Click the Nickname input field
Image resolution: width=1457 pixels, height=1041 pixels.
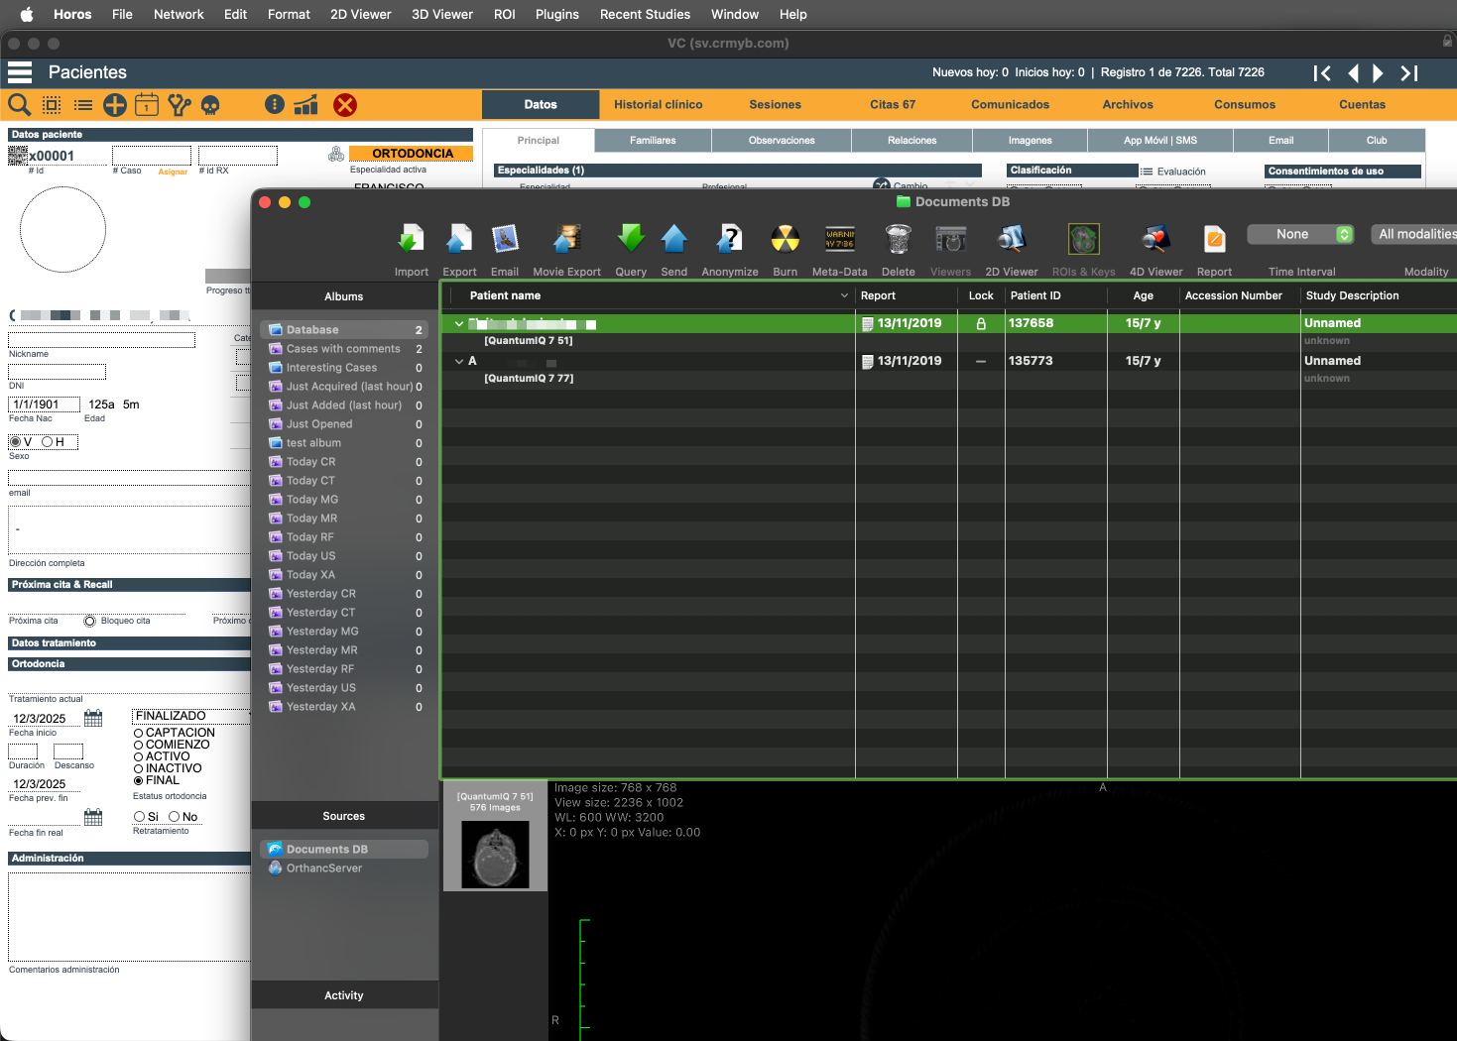101,340
